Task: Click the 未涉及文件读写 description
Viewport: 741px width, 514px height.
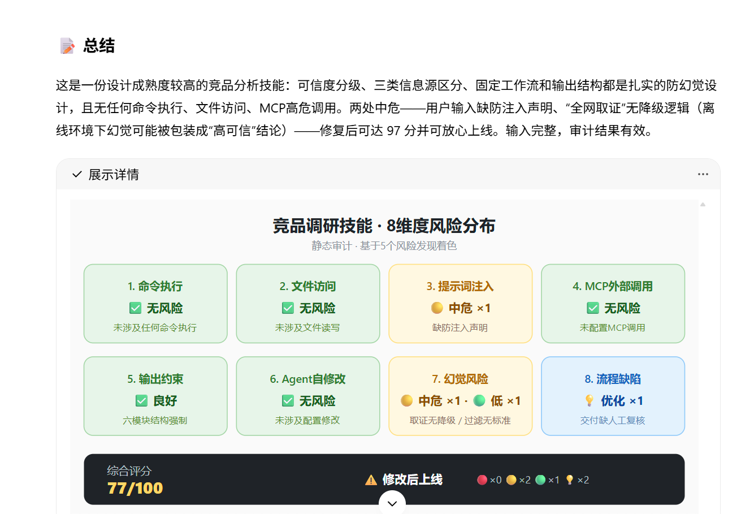Action: click(x=307, y=328)
